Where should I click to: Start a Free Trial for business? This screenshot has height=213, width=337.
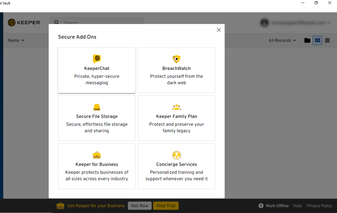point(166,205)
